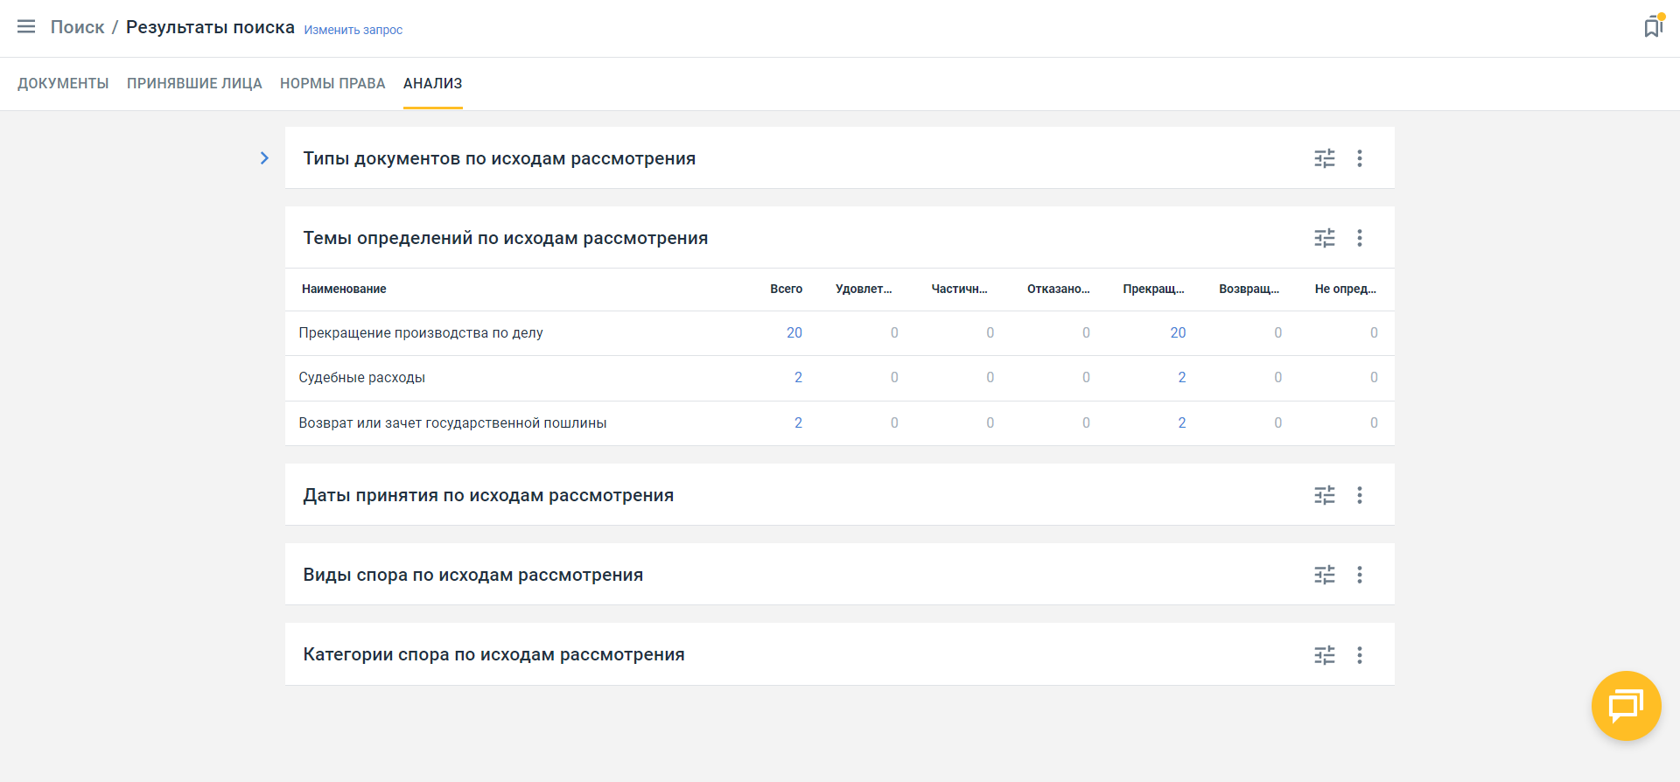Select row Возврат или зачет государственной пошлины
The width and height of the screenshot is (1680, 782).
click(840, 423)
